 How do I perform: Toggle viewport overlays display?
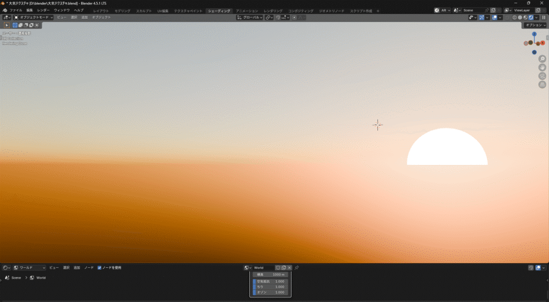pos(495,18)
